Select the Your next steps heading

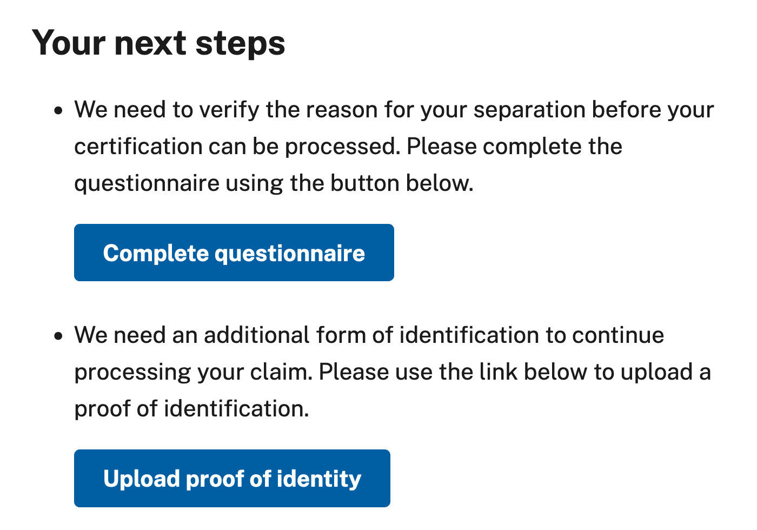[159, 42]
